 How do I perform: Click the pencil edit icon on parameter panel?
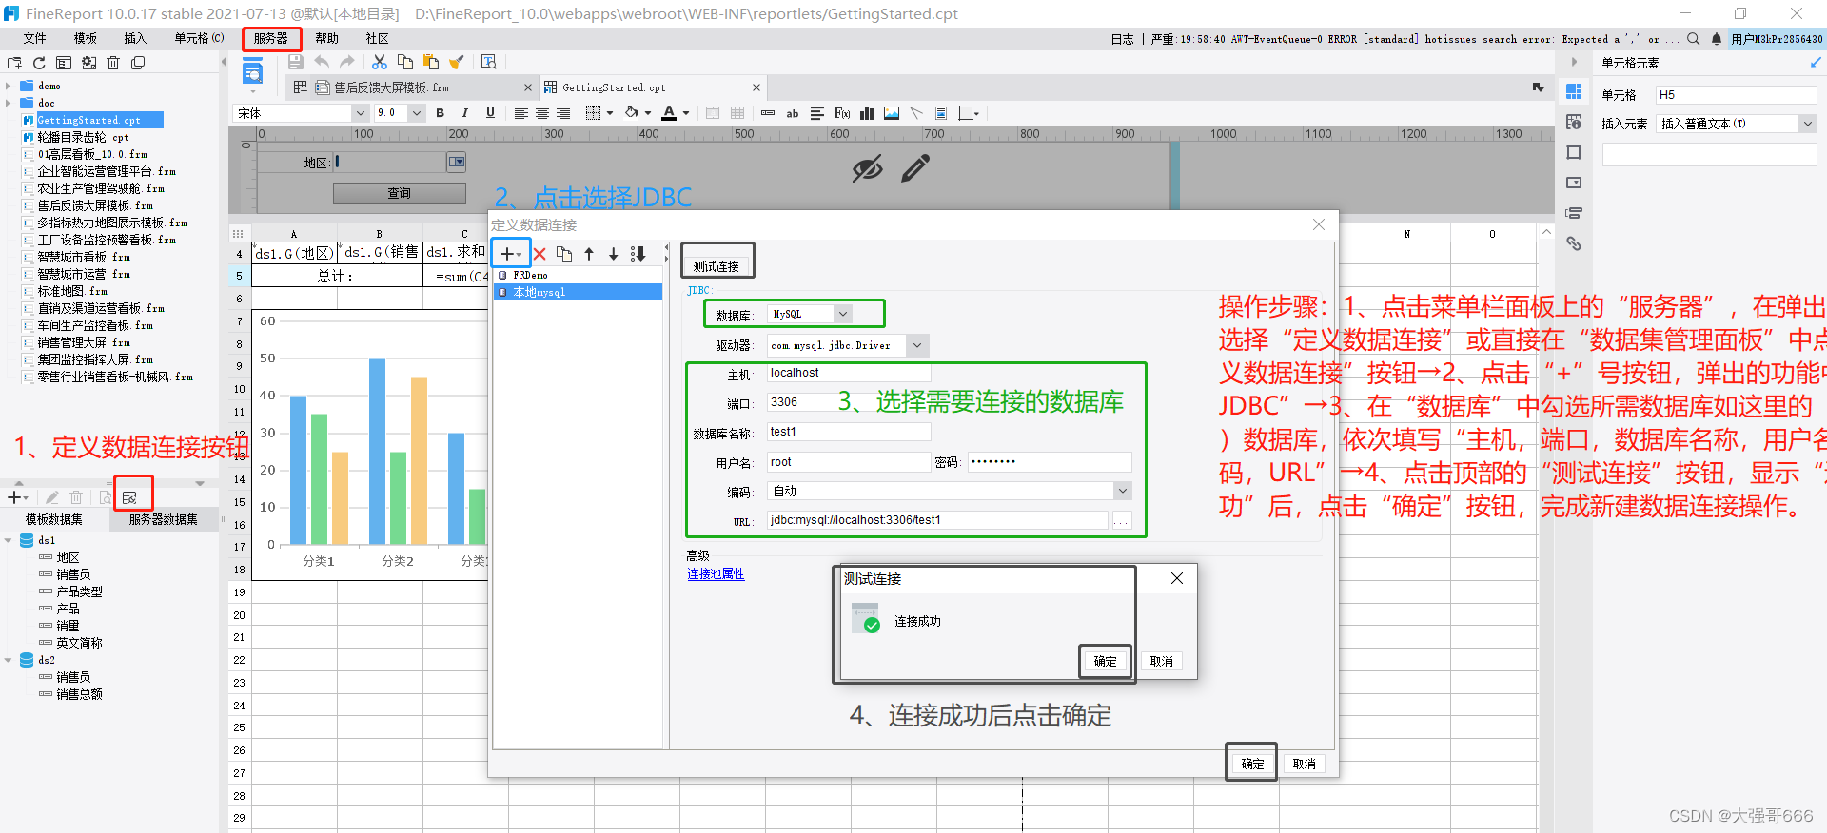(x=915, y=169)
